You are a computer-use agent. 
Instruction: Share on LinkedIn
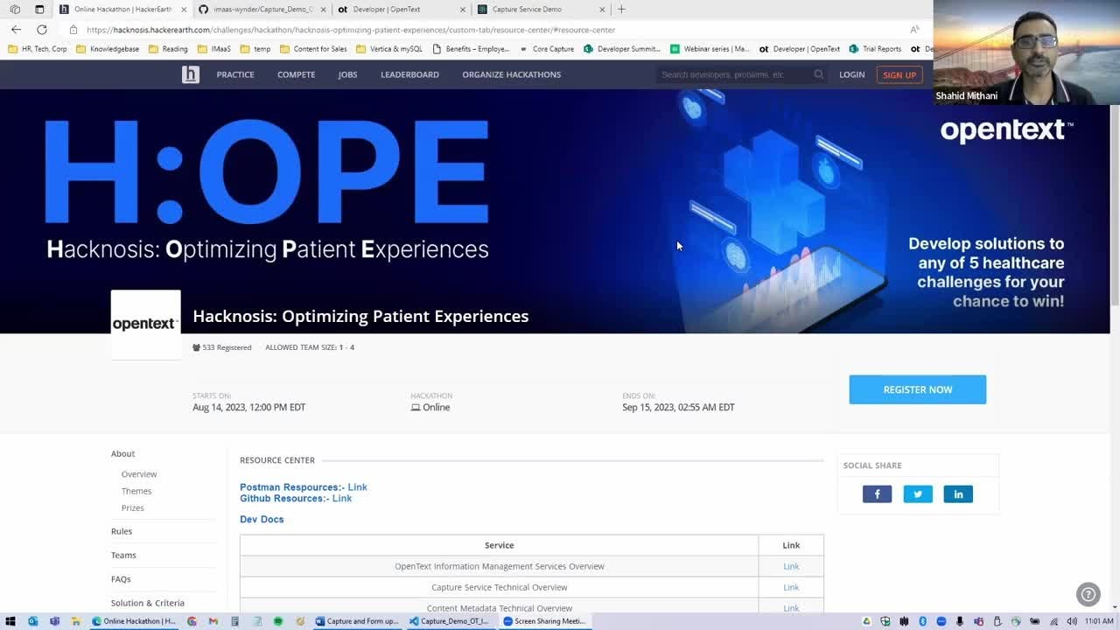pos(958,494)
